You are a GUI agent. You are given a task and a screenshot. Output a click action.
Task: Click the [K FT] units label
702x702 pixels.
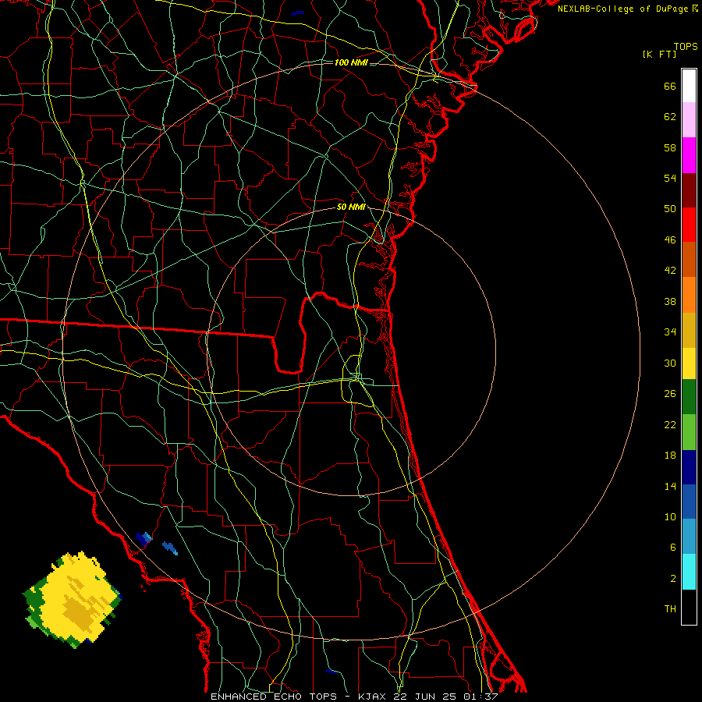(659, 54)
